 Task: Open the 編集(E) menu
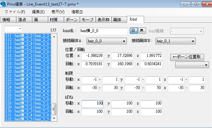tap(38, 12)
